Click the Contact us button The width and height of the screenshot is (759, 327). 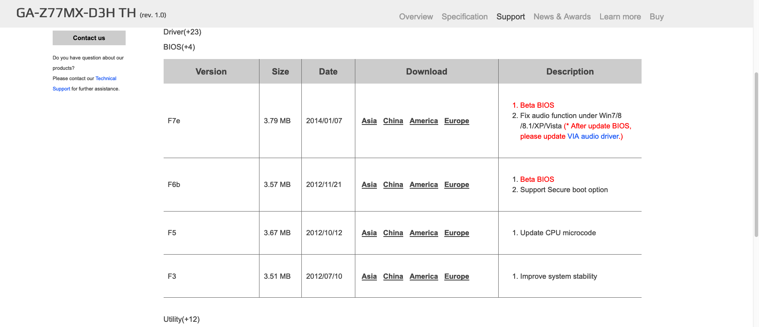89,38
